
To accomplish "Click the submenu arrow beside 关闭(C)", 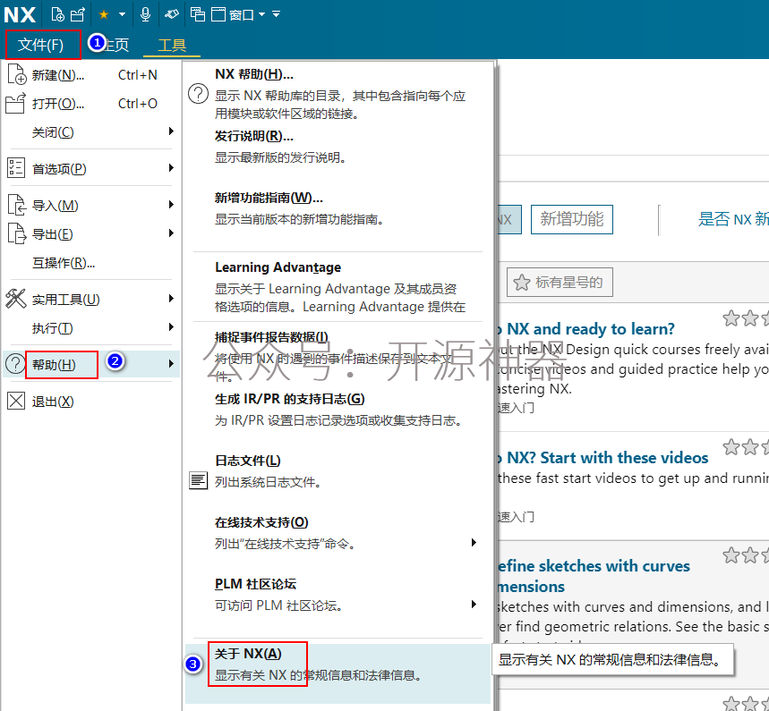I will pyautogui.click(x=171, y=131).
